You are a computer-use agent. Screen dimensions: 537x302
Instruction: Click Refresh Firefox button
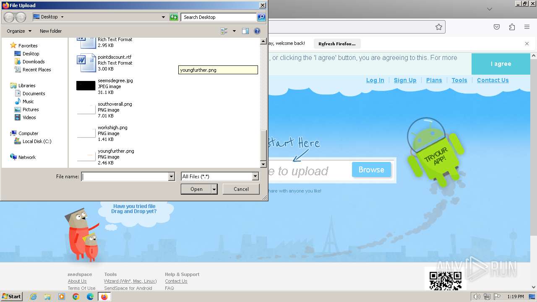(x=337, y=44)
